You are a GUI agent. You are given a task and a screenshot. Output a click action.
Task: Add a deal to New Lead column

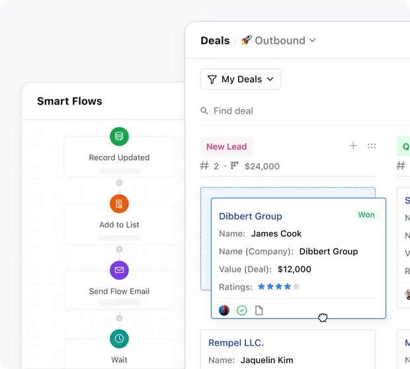pos(353,145)
